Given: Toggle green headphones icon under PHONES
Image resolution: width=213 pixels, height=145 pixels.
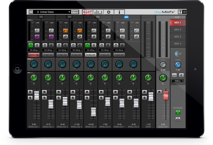Looking at the screenshot, I should [178, 112].
